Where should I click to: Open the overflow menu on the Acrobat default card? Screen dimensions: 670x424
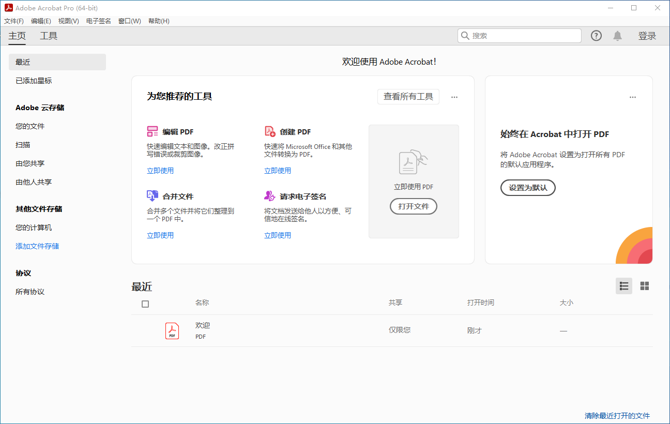pyautogui.click(x=632, y=97)
